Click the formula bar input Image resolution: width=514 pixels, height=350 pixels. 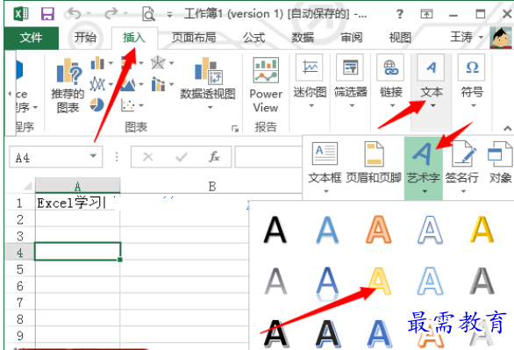pos(268,157)
